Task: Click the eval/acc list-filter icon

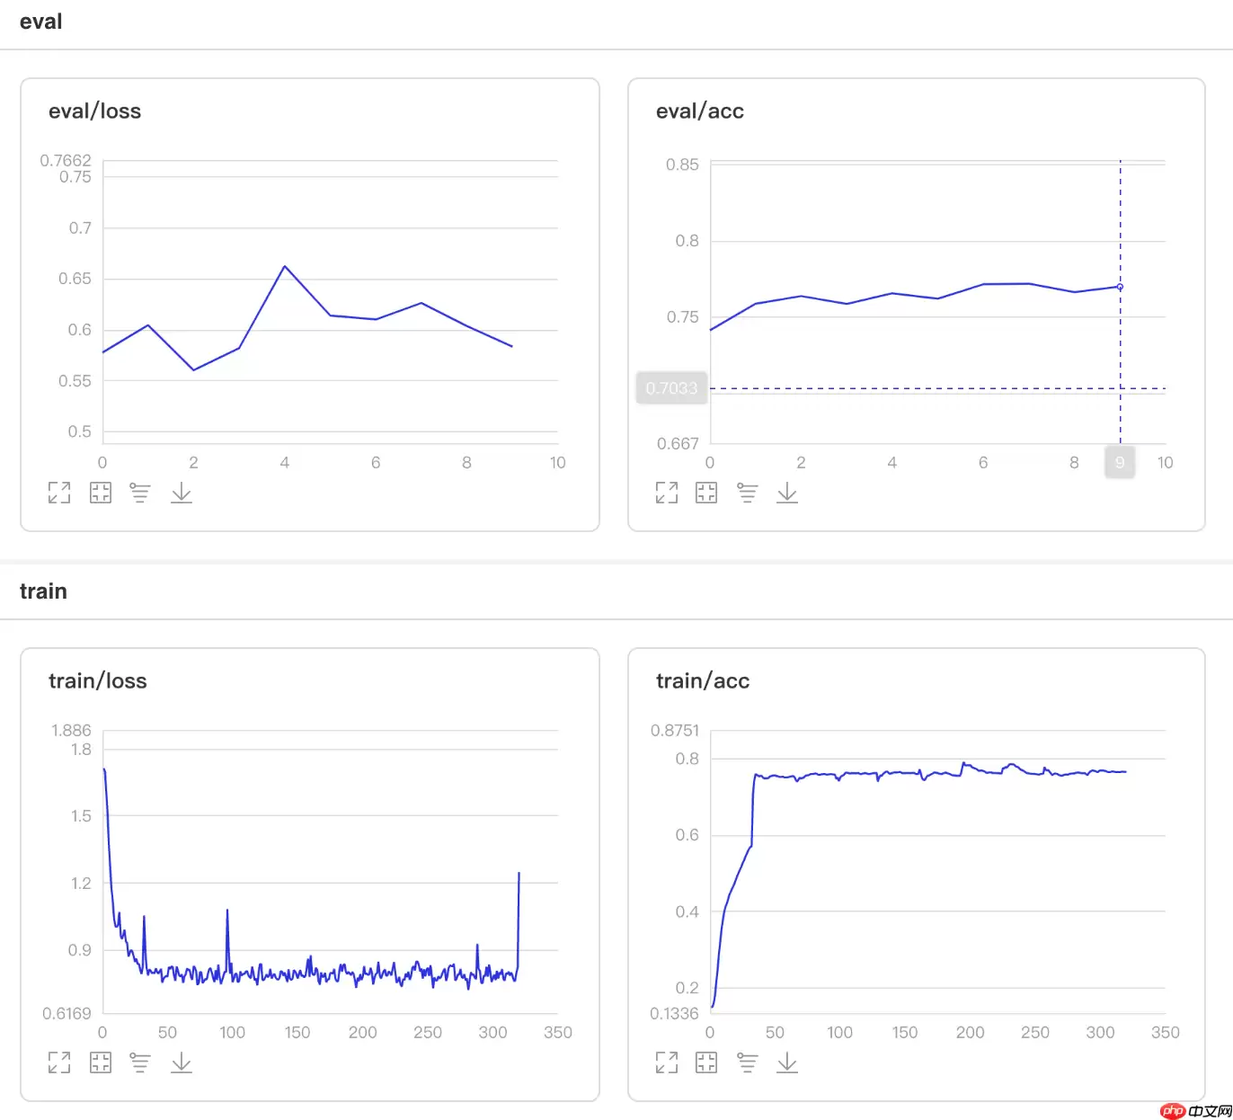Action: (747, 493)
